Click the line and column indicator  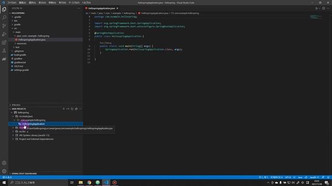[263, 177]
